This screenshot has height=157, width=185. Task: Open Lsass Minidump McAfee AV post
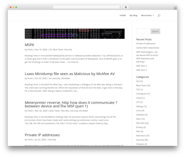70,74
